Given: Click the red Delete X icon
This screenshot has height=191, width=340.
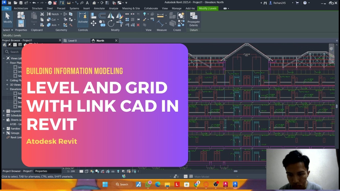Looking at the screenshot, I should coord(138,25).
